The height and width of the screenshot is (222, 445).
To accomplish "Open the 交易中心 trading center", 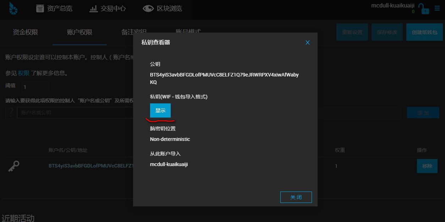I will tap(108, 8).
